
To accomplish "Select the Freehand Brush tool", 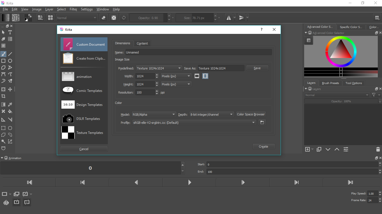I will (x=3, y=54).
